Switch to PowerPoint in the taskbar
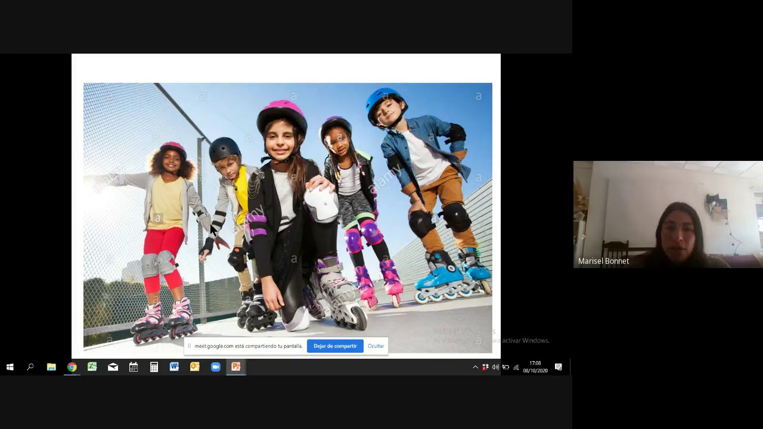 pyautogui.click(x=236, y=367)
